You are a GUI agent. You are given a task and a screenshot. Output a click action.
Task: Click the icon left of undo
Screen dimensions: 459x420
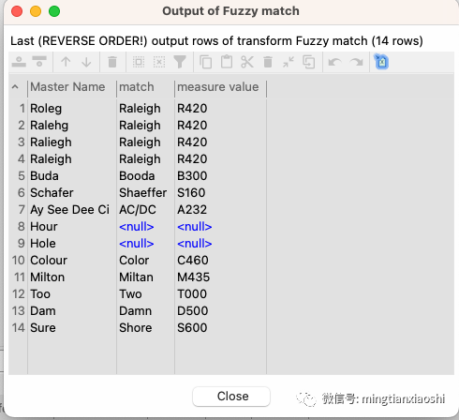pos(309,62)
